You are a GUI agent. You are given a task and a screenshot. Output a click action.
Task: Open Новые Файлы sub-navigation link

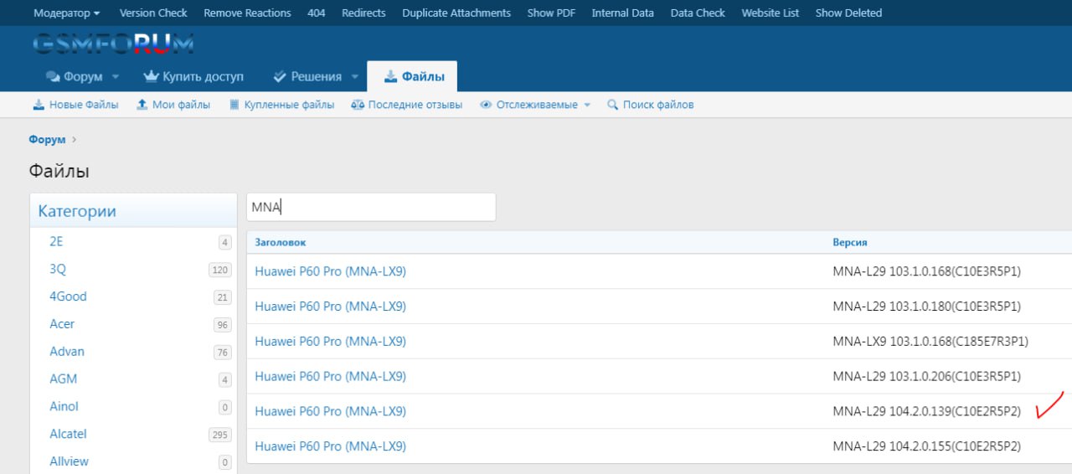75,105
